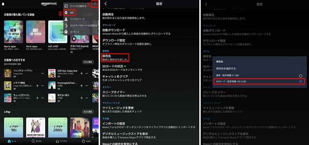Open 自動再生 in the undimmed settings list

tap(149, 16)
